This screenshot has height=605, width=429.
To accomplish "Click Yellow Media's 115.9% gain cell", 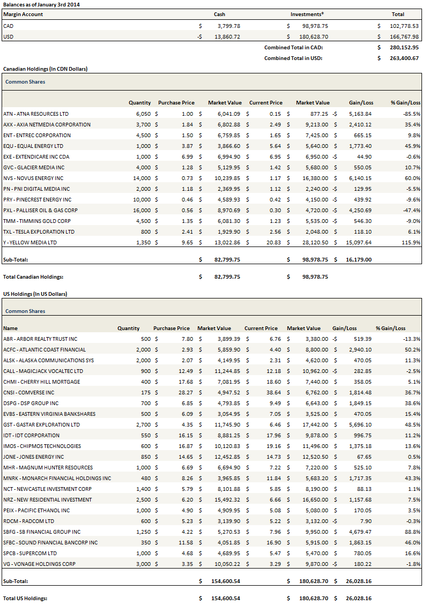I will click(411, 242).
